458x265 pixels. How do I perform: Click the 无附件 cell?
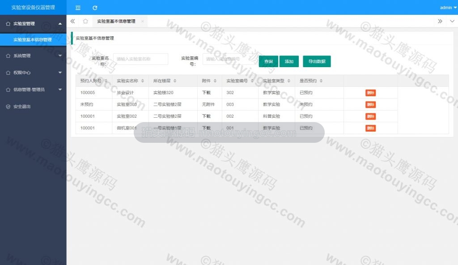click(208, 104)
